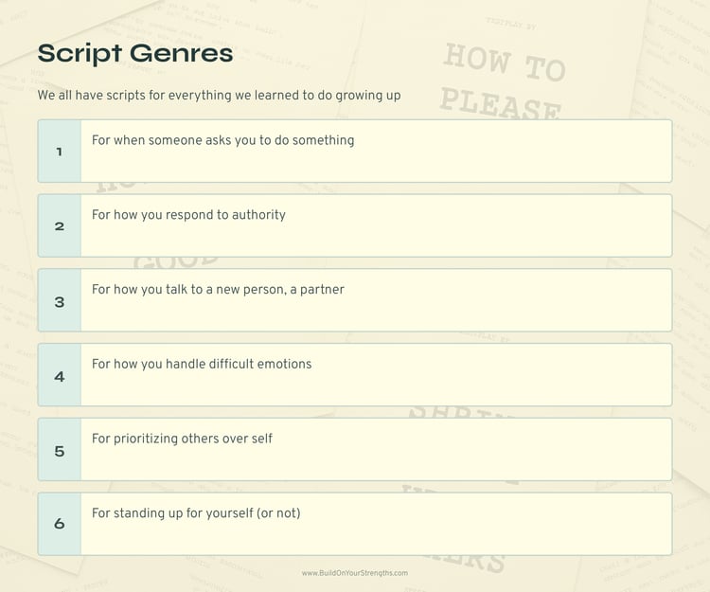Click the faded "PLEASE" watermark text

pos(501,103)
